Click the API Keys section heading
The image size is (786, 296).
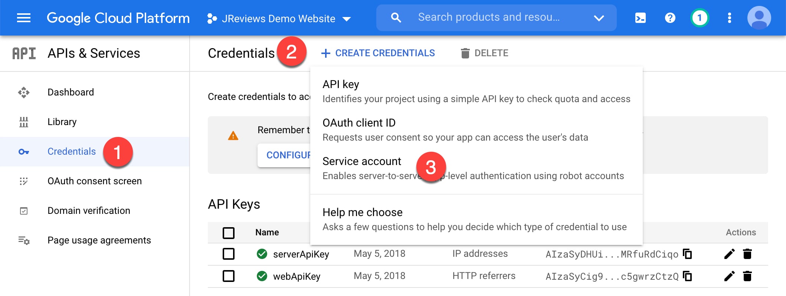tap(234, 204)
